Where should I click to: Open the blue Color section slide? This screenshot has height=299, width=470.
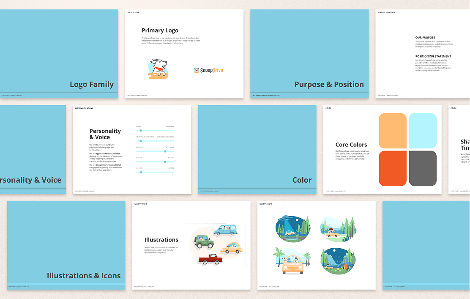(x=257, y=149)
